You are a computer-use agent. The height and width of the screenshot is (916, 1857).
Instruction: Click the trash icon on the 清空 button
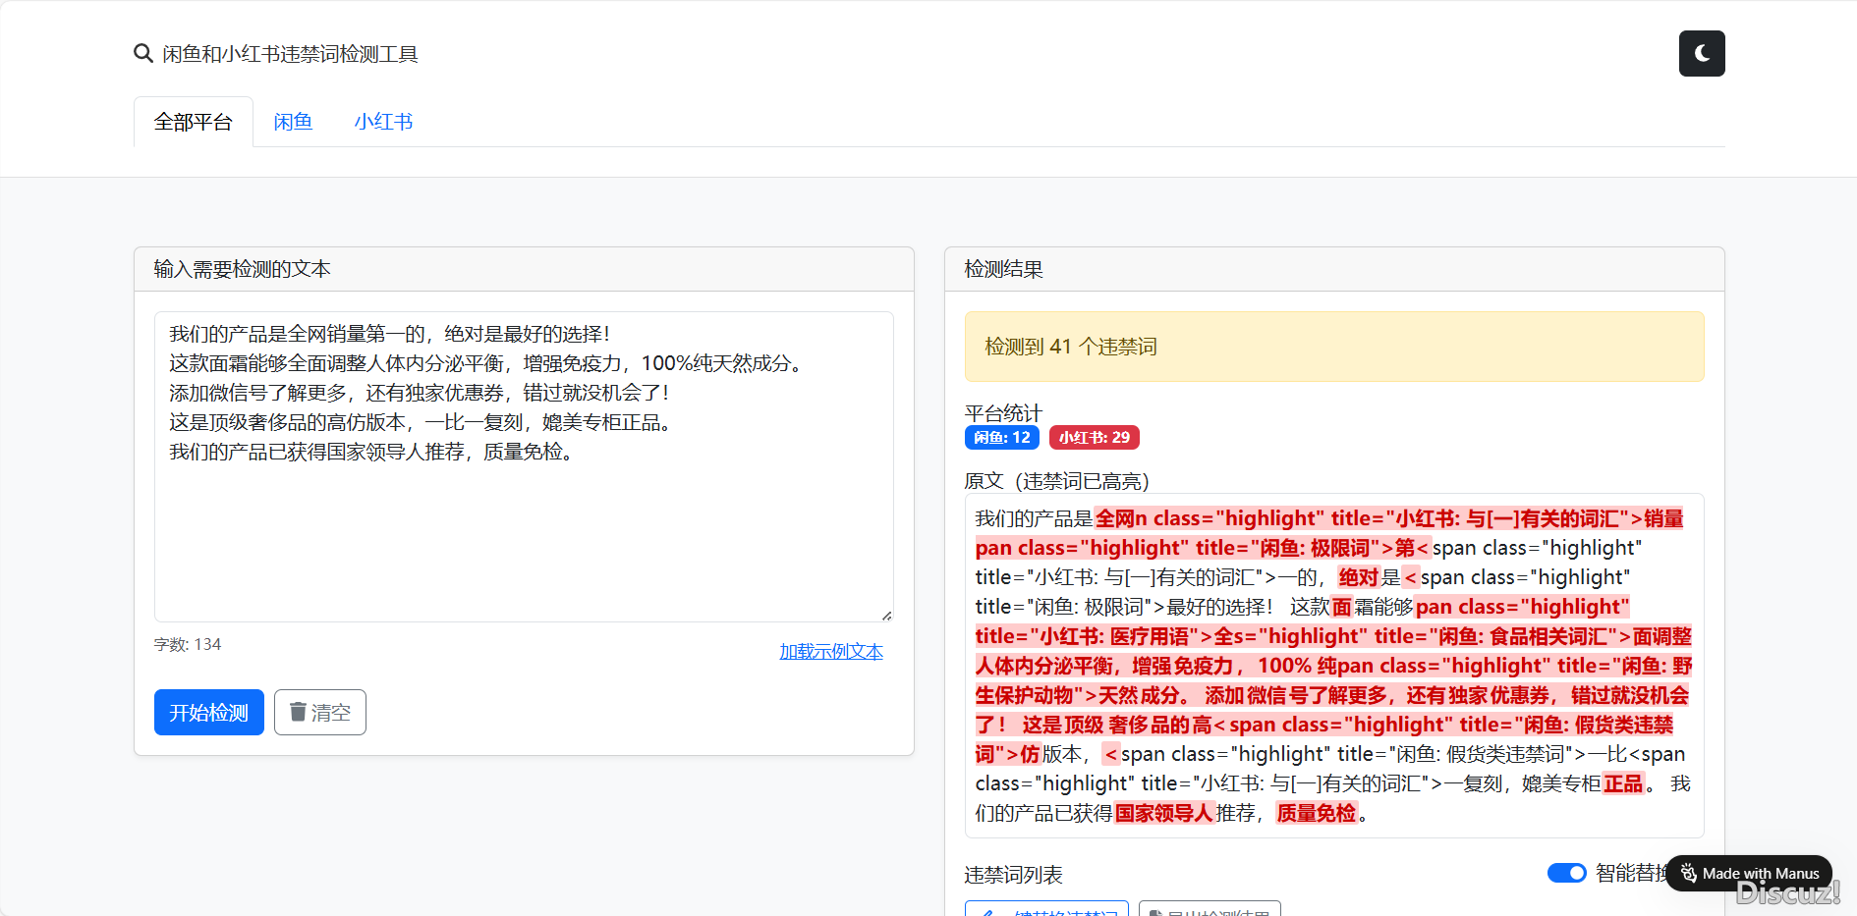pos(298,711)
